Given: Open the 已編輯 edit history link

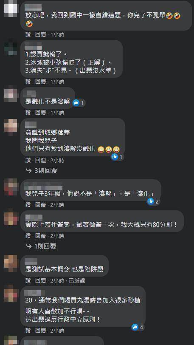Looking at the screenshot, I should [77, 280].
